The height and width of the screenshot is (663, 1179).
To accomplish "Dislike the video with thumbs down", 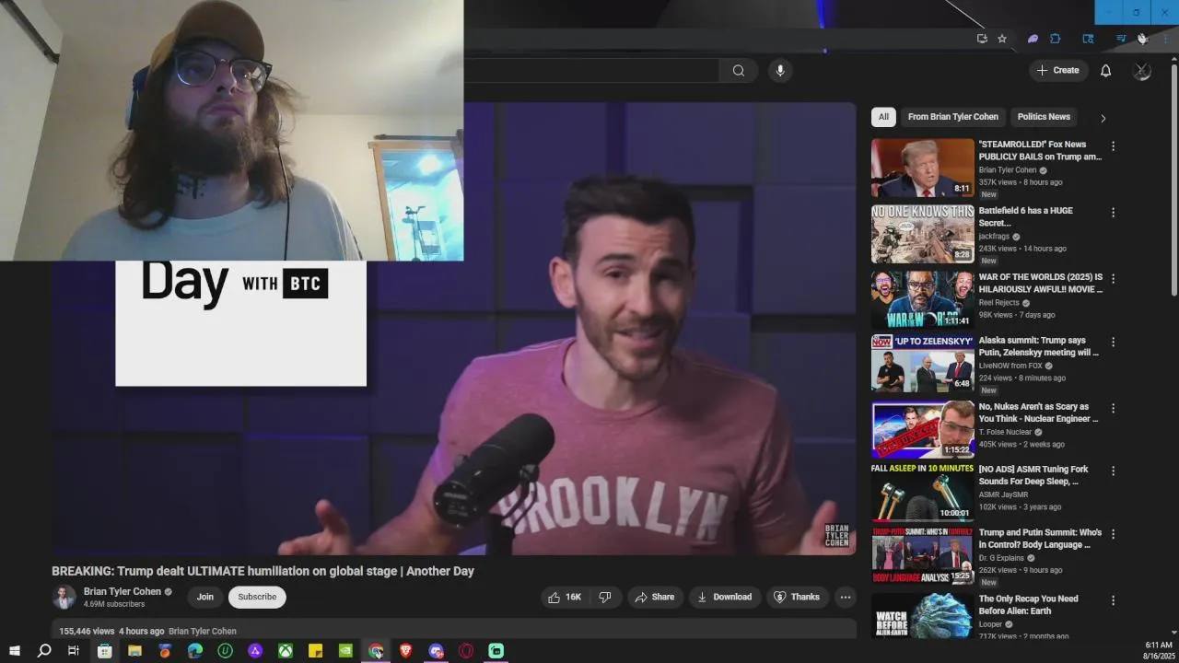I will click(x=605, y=597).
